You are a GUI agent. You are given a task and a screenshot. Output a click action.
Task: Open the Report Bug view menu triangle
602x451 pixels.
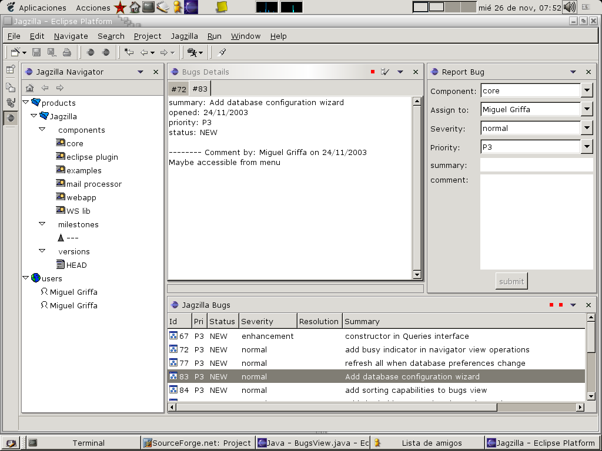573,72
